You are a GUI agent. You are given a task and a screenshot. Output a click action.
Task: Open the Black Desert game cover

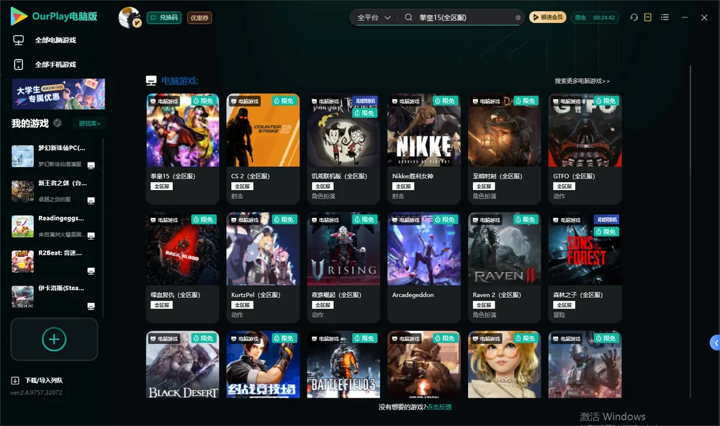tap(183, 365)
